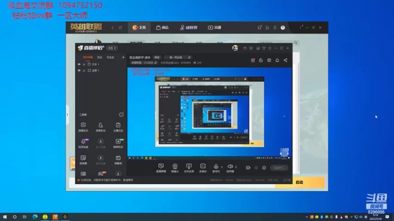Open the 商店 tab in League client
Viewport: 394px width, 221px height.
163,28
